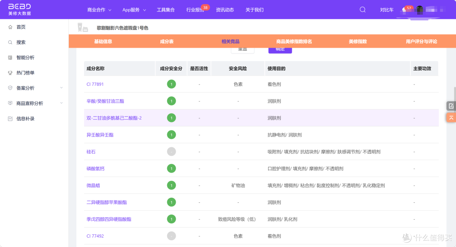Screen dimensions: 456x247
Task: Open 搜索 in sidebar
Action: (x=21, y=43)
